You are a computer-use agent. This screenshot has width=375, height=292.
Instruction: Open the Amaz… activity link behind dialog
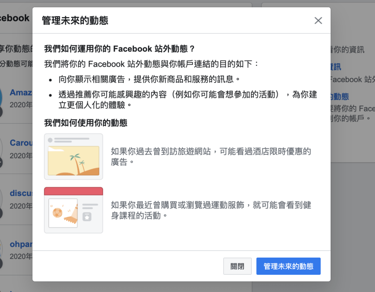(21, 92)
